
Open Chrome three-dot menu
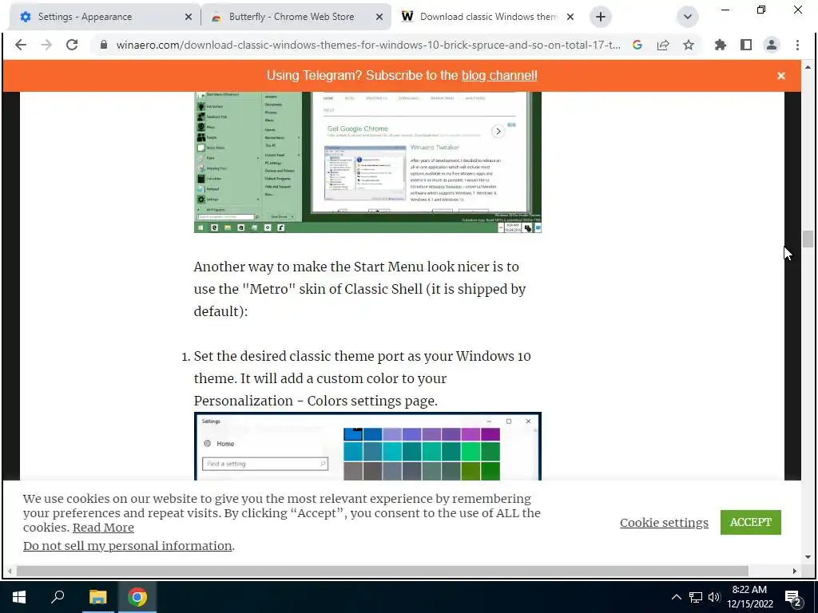798,45
